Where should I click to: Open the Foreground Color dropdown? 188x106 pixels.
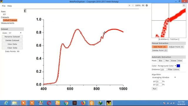point(167,66)
